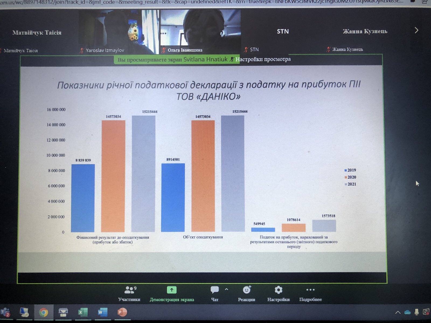Click axis label Фінансовий результат до оподаткування
Screen dimensions: 431x323
tap(113, 240)
